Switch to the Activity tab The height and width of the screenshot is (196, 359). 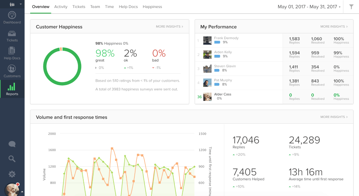click(61, 7)
